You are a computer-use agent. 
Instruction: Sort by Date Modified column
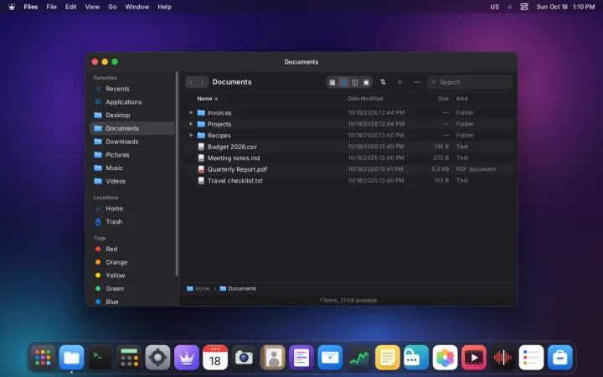(365, 99)
